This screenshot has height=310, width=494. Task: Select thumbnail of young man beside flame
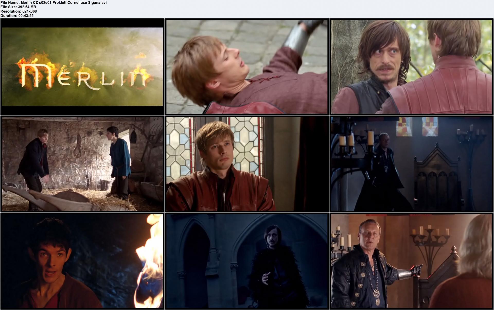(x=82, y=261)
